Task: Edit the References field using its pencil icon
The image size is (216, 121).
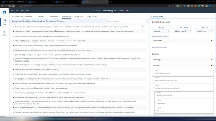Action: [x=212, y=40]
